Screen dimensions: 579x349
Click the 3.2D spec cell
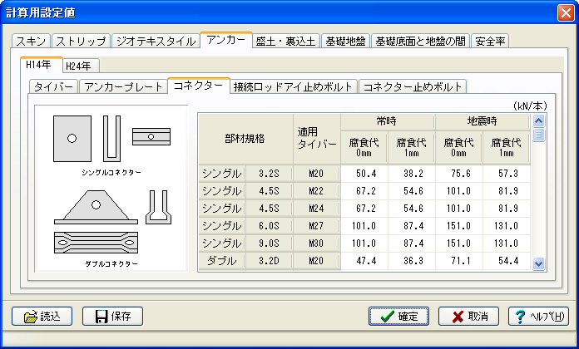[x=270, y=261]
